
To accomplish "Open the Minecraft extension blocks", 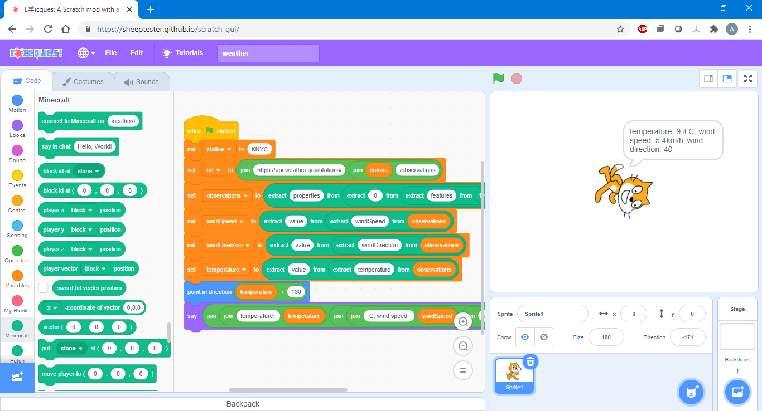I will [x=17, y=328].
